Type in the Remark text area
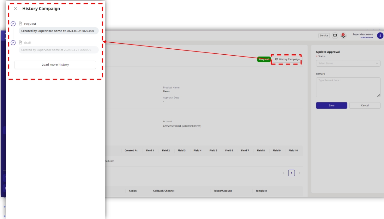This screenshot has width=384, height=219. pos(348,87)
